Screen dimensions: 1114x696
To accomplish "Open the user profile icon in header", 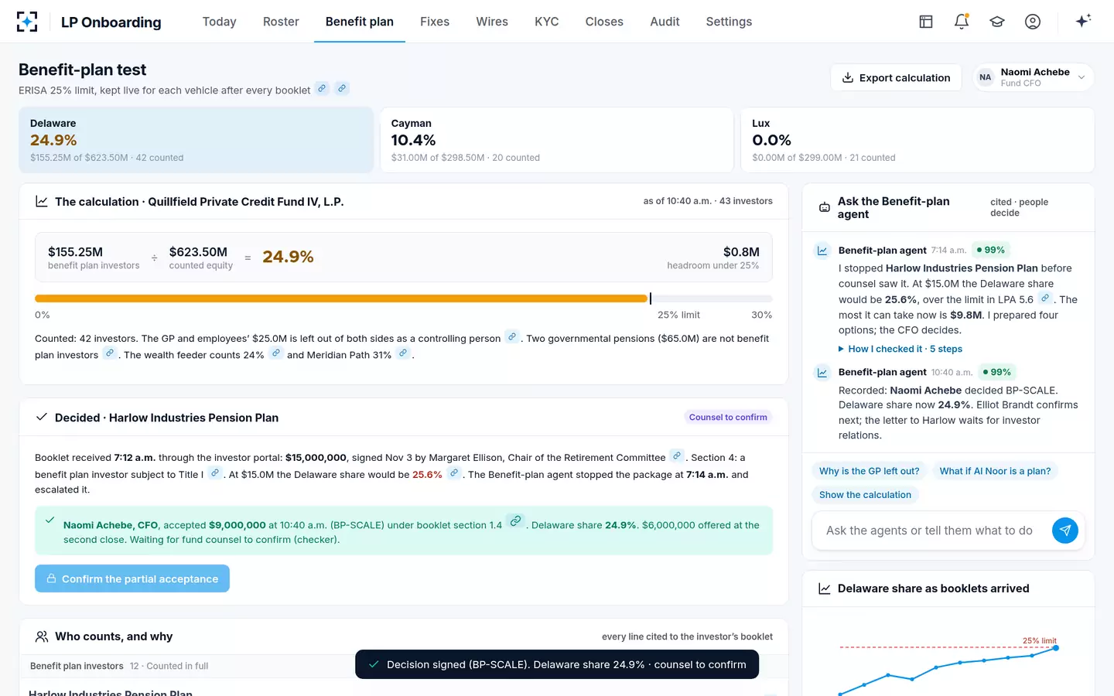I will [1033, 22].
